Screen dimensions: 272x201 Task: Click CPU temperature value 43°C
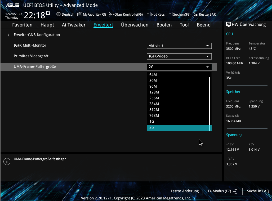tap(252, 49)
